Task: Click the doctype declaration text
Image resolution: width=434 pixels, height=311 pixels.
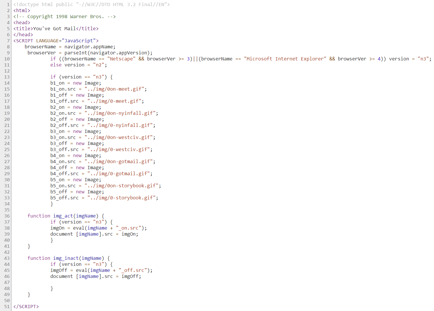Action: pos(92,4)
